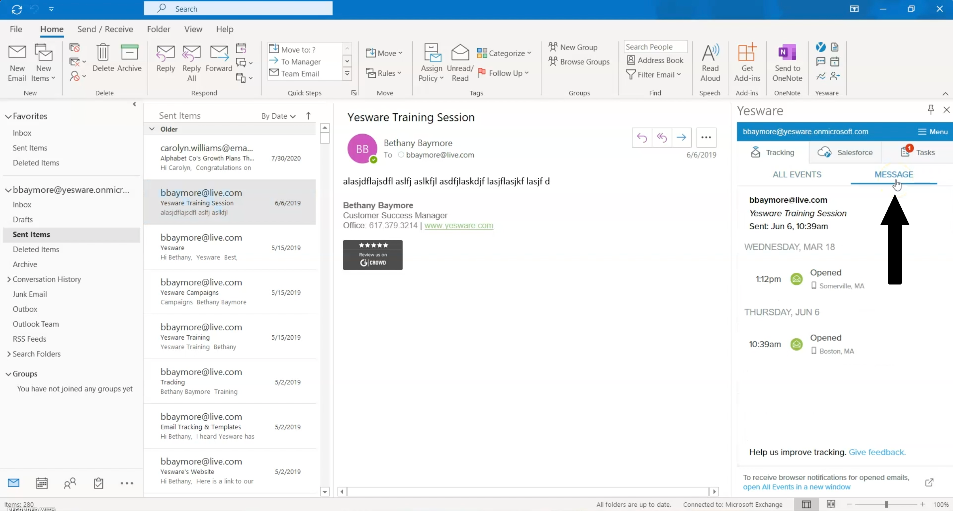Switch to Normal view in status bar
The height and width of the screenshot is (511, 953).
[x=806, y=504]
